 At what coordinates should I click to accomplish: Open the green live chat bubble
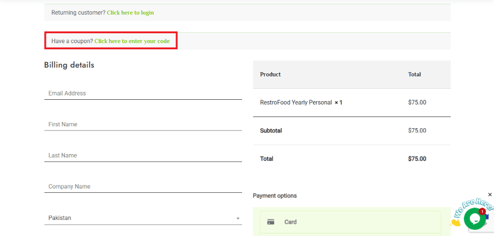(475, 218)
